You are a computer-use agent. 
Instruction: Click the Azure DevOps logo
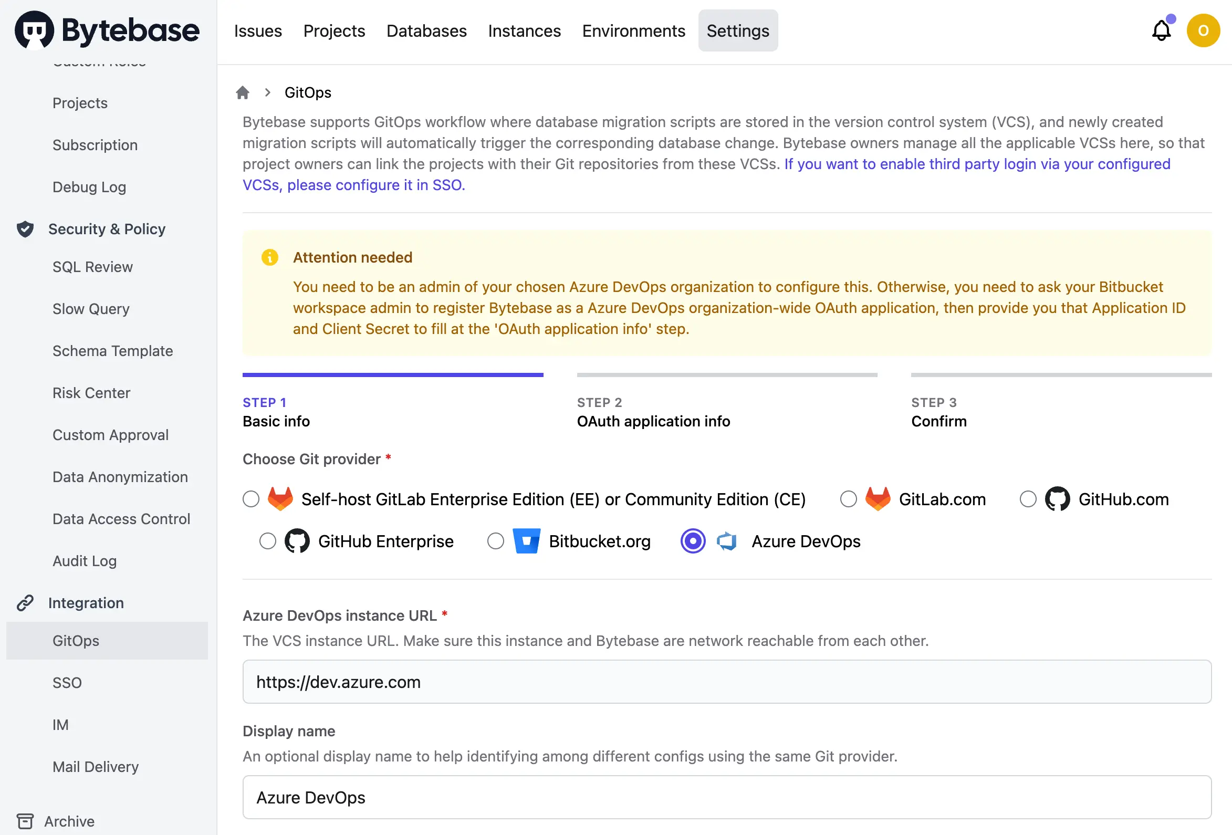coord(727,541)
